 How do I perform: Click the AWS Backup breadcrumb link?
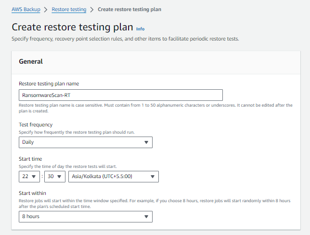[26, 9]
